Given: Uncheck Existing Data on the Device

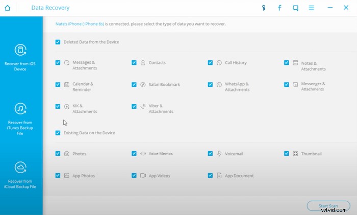Looking at the screenshot, I should point(58,133).
